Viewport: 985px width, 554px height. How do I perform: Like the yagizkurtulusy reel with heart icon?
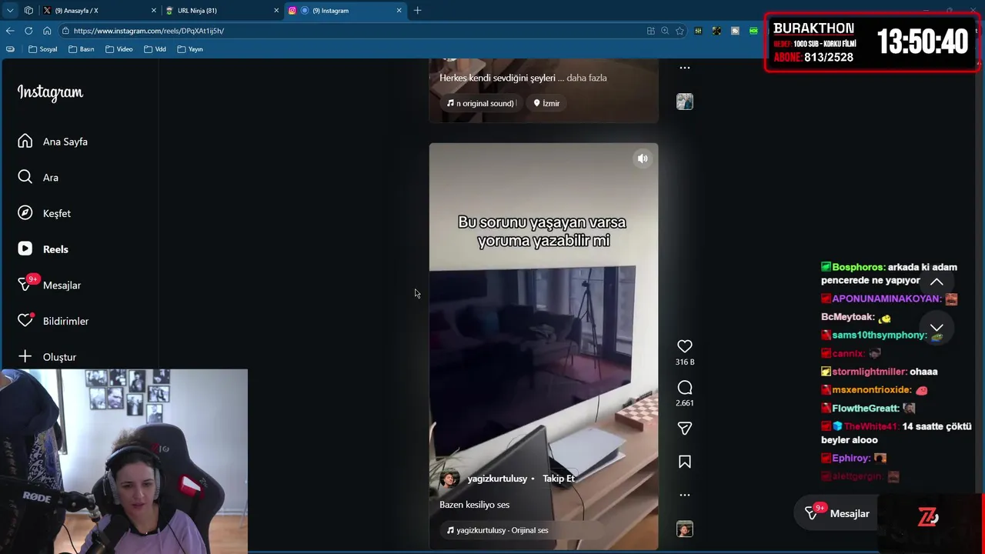(685, 346)
